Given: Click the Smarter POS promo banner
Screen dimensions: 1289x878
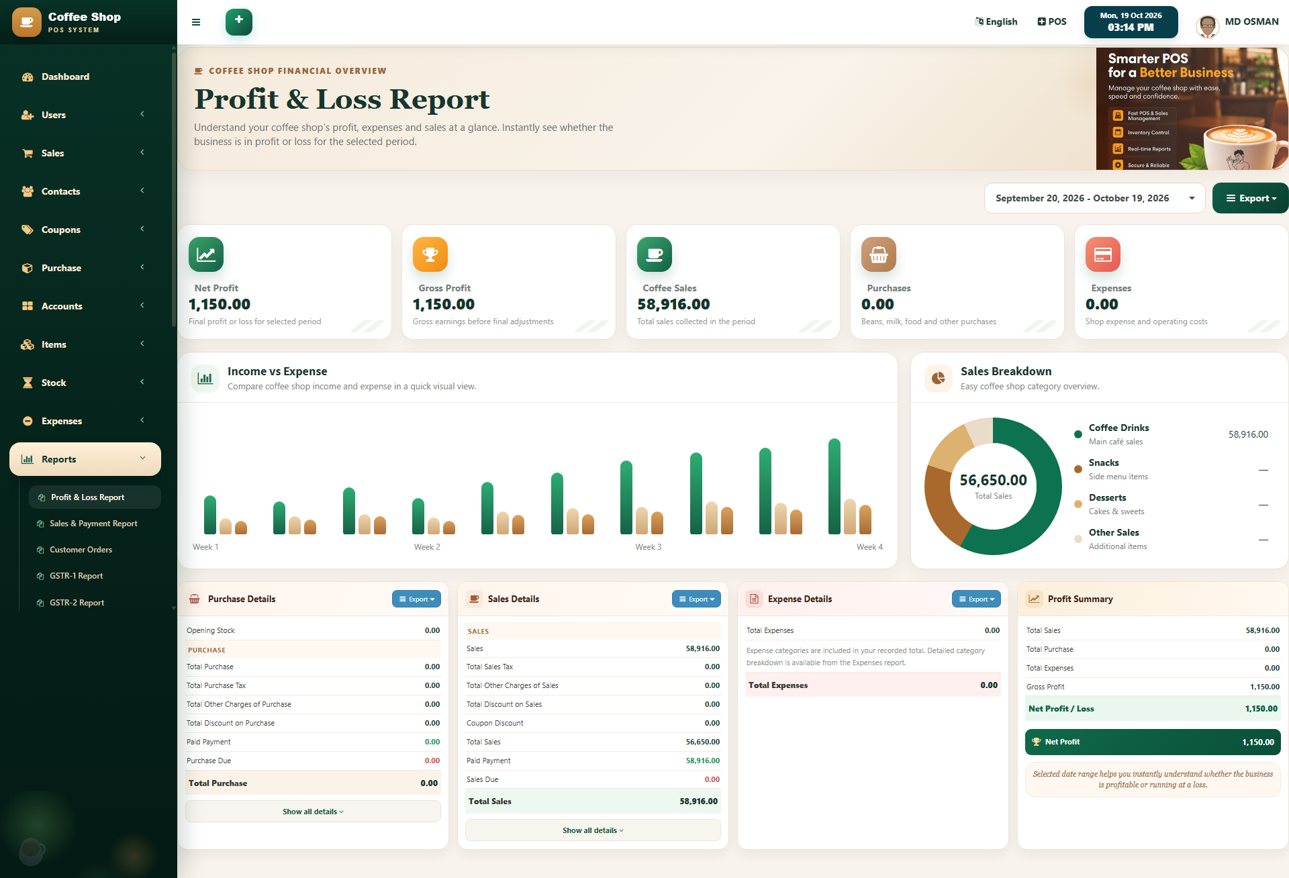Looking at the screenshot, I should pos(1192,108).
